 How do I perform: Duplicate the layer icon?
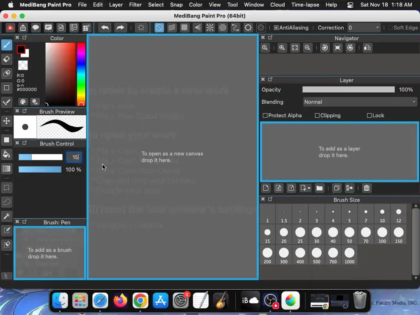tap(336, 188)
